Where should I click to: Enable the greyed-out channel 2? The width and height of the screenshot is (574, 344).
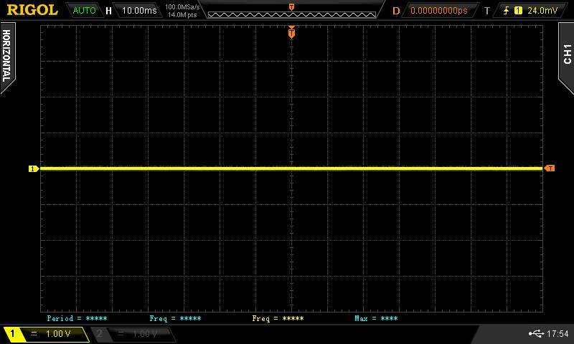click(133, 334)
